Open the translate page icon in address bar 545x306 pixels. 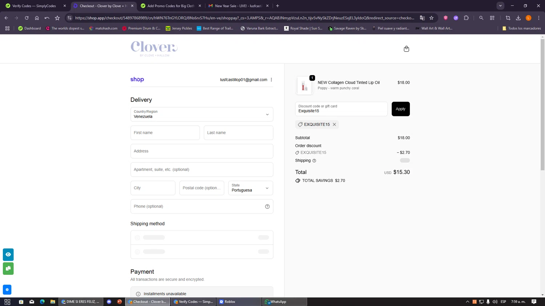pyautogui.click(x=422, y=18)
